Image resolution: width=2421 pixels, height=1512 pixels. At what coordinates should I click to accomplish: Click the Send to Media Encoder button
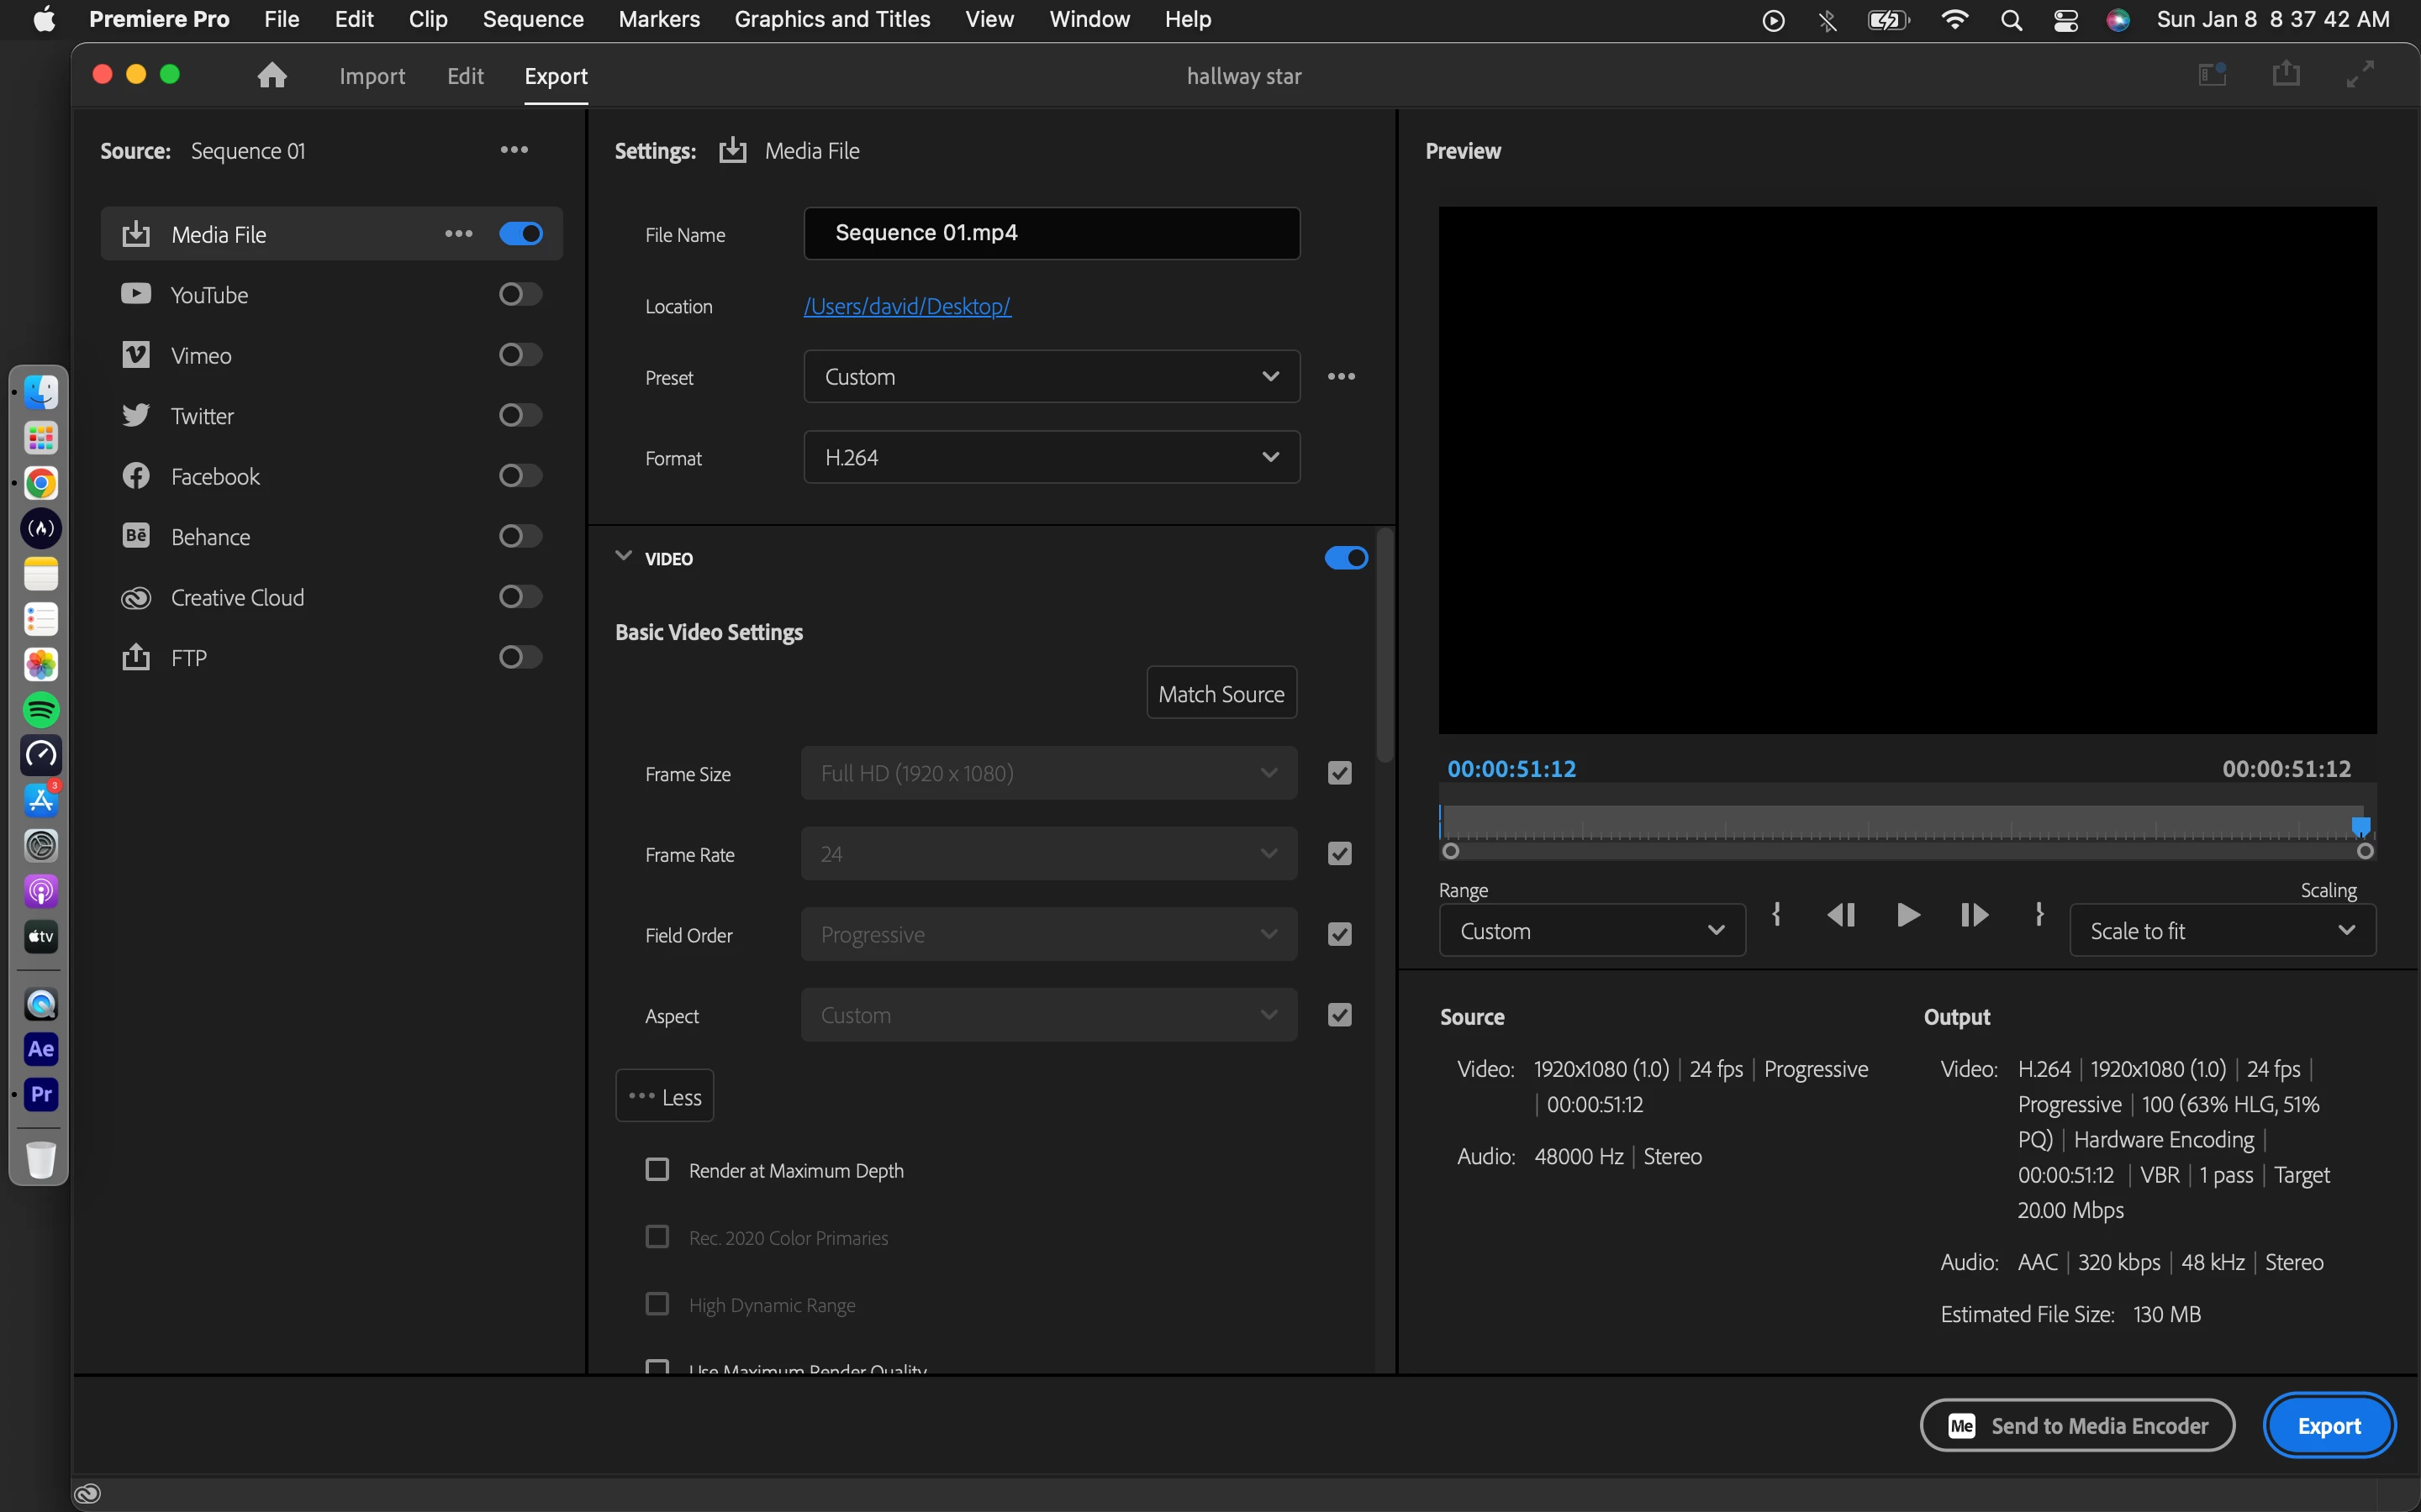tap(2077, 1425)
